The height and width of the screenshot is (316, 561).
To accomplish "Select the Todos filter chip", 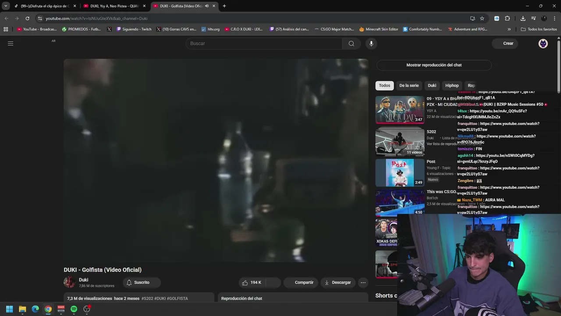I will coord(384,86).
